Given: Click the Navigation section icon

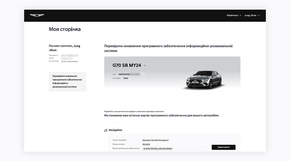Looking at the screenshot, I should [x=106, y=130].
